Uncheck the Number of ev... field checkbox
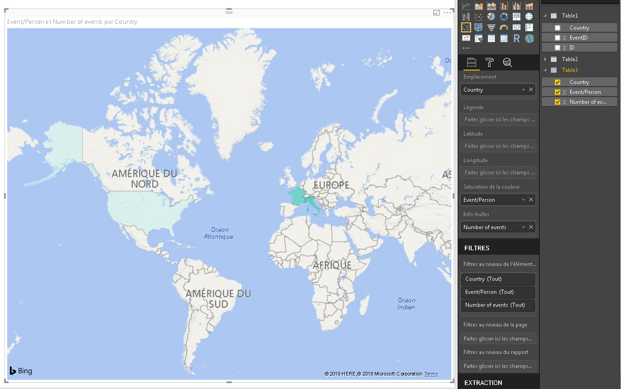The image size is (621, 389). click(558, 102)
